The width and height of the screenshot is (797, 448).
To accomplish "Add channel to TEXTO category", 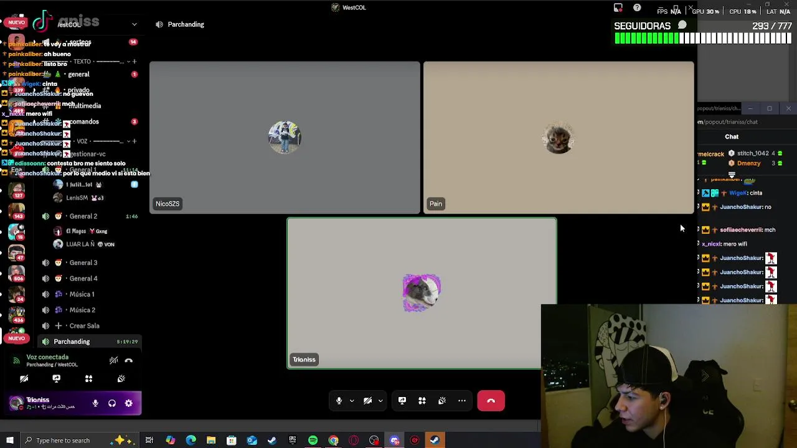I will (x=134, y=62).
